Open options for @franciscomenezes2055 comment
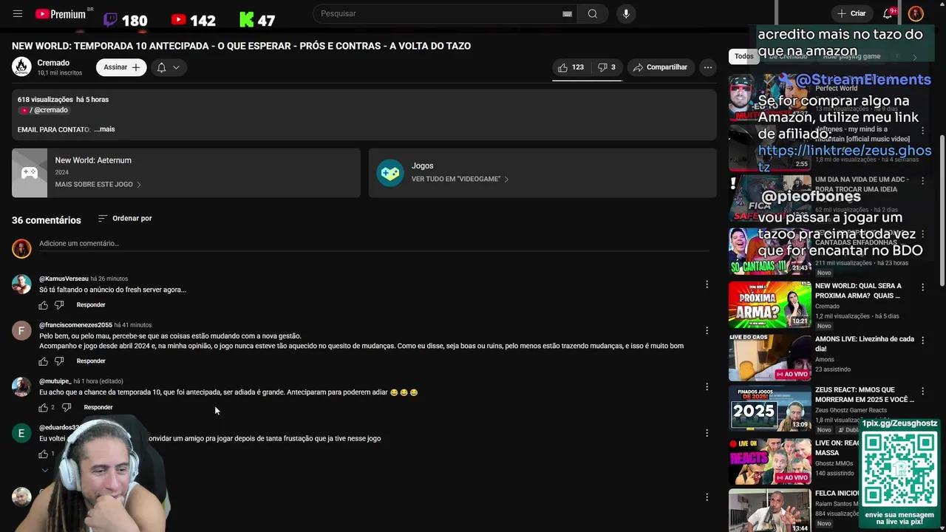This screenshot has height=532, width=946. (707, 330)
